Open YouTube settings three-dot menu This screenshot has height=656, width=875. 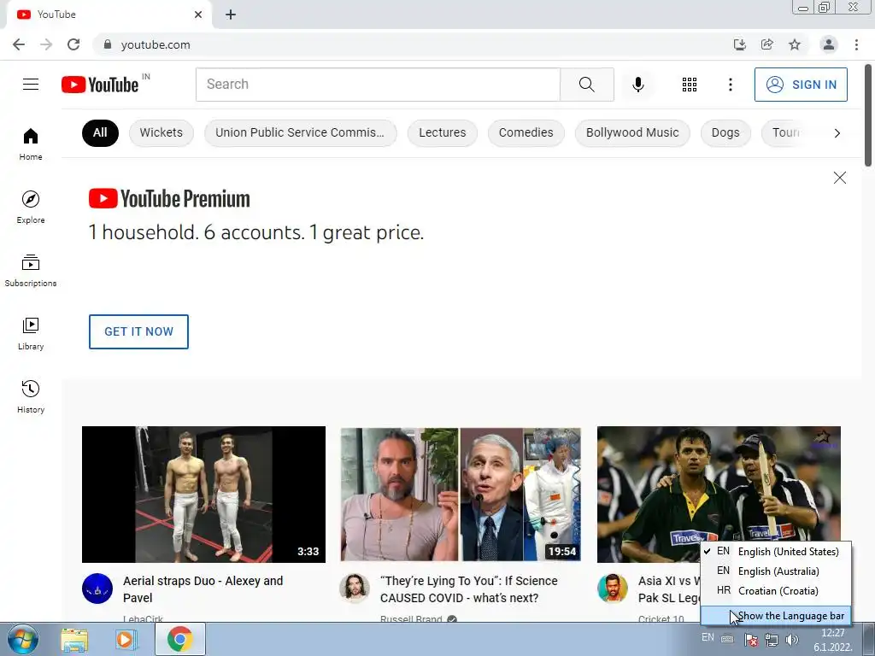pyautogui.click(x=730, y=85)
